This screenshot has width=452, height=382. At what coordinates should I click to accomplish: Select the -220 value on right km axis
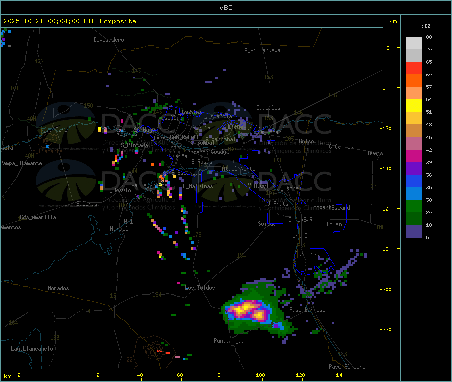pyautogui.click(x=387, y=330)
